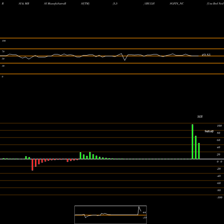Image resolution: width=224 pixels, height=224 pixels.
Task: Open the mini overview chart thumbnail
Action: click(111, 215)
